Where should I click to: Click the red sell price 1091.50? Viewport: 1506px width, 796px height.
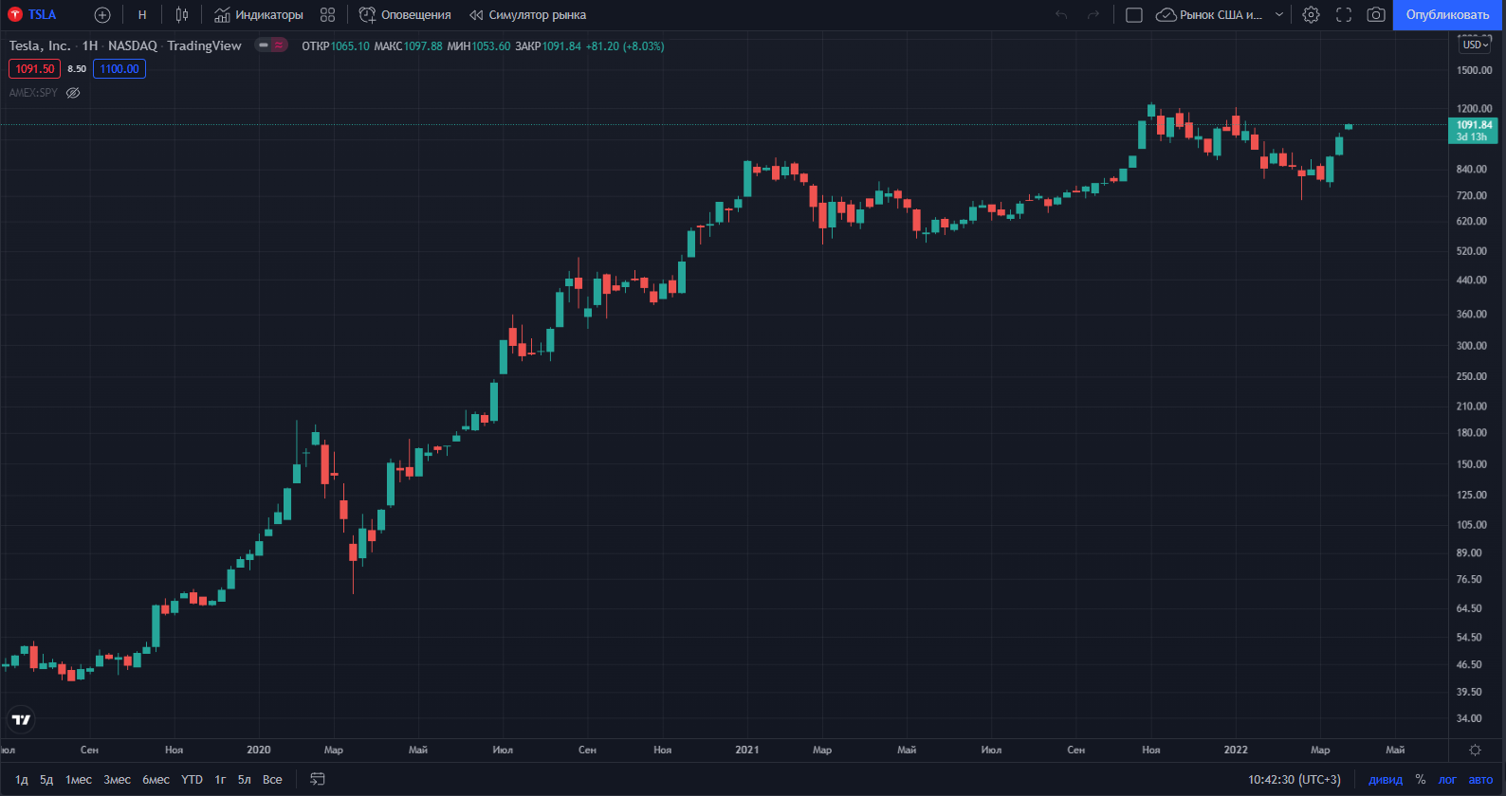point(35,69)
